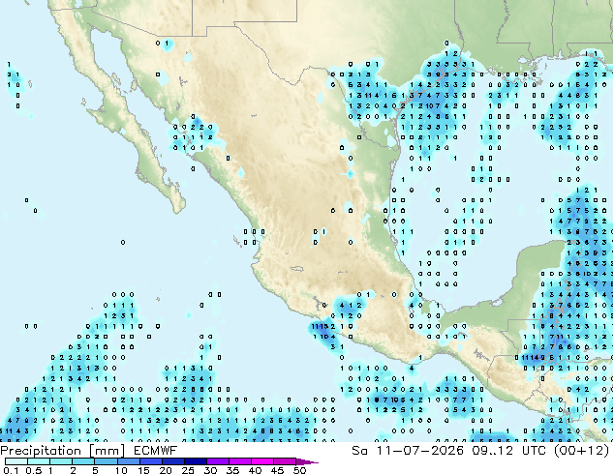Select the 2–5 mm legend color box
Viewport: 614px width, 474px height.
[x=83, y=461]
